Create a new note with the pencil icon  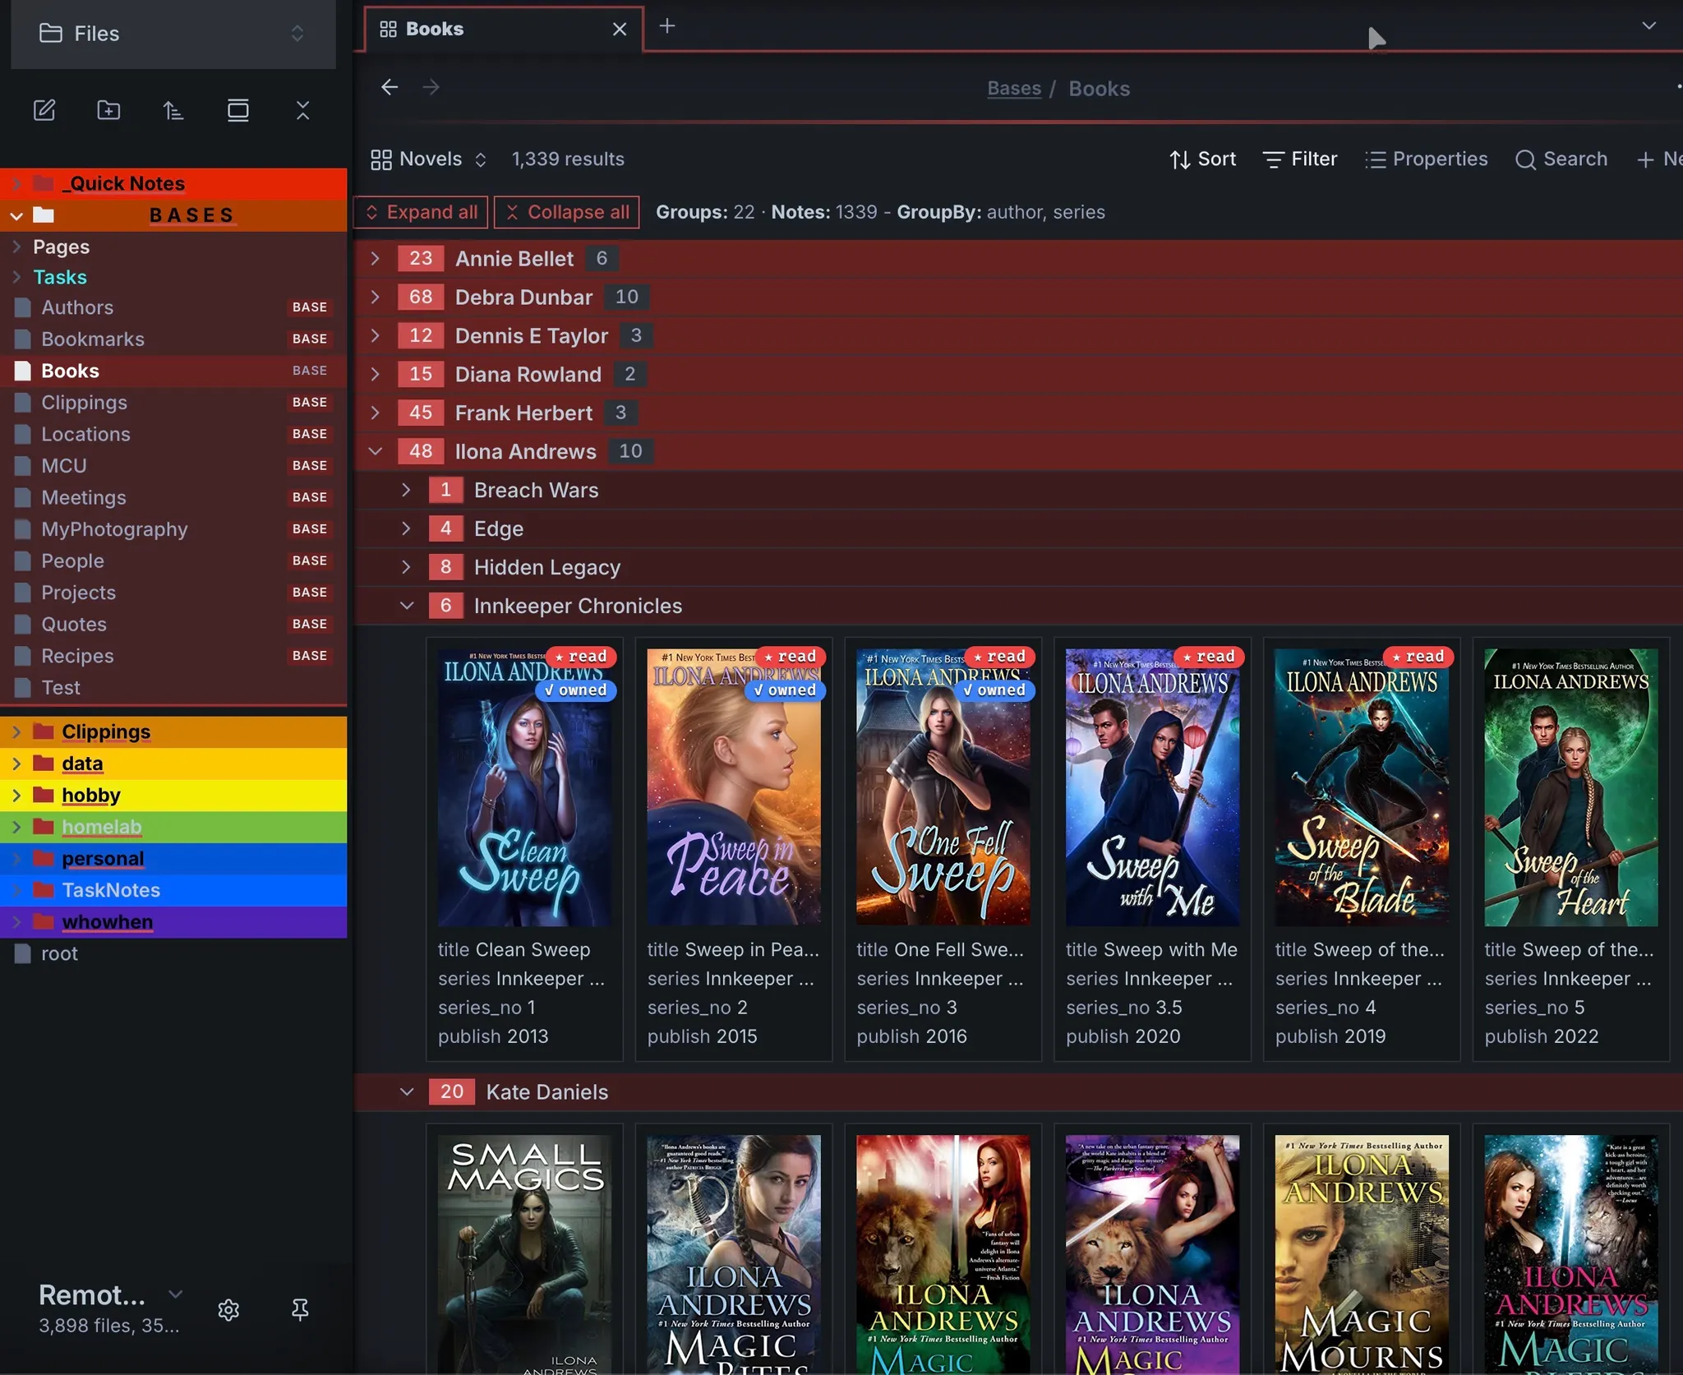pos(44,110)
